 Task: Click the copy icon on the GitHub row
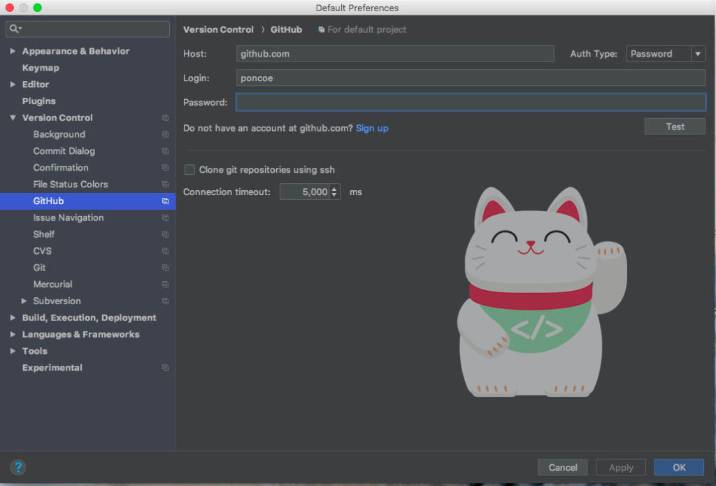point(165,201)
